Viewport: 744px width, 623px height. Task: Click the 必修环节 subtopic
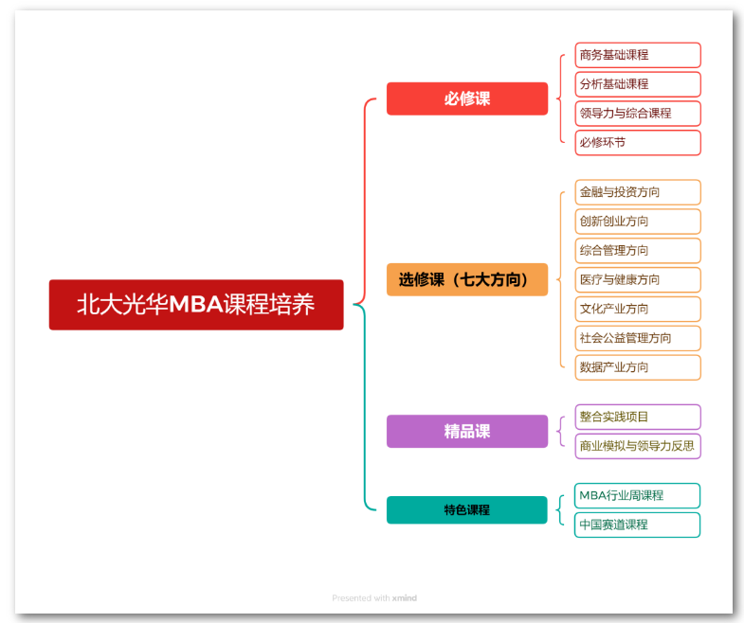pyautogui.click(x=638, y=143)
